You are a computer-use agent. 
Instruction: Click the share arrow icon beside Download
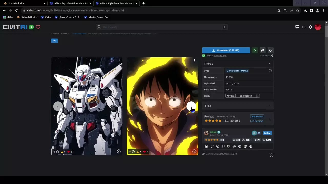[263, 50]
